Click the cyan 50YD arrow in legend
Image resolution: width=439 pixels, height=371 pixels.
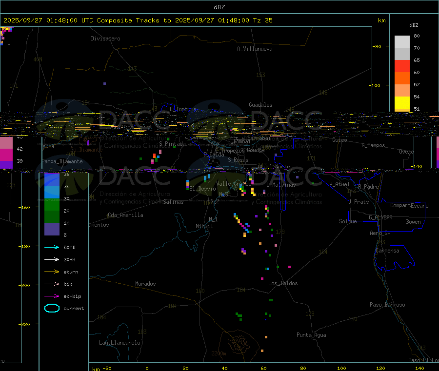[x=51, y=248]
